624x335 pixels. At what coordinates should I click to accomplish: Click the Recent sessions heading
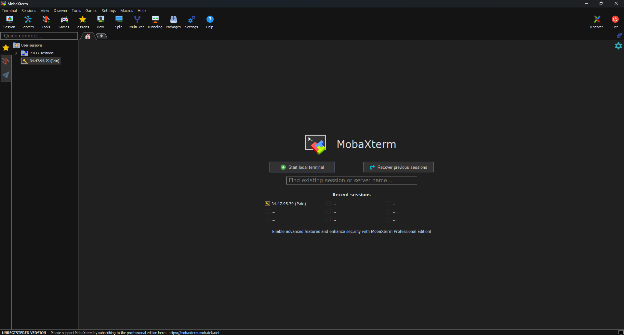[352, 195]
